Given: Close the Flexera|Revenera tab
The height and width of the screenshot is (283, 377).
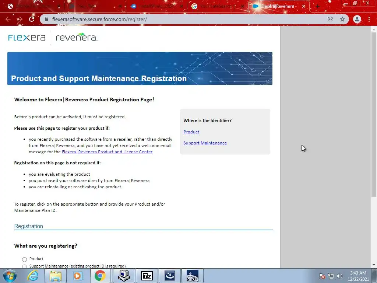Looking at the screenshot, I should click(x=304, y=6).
